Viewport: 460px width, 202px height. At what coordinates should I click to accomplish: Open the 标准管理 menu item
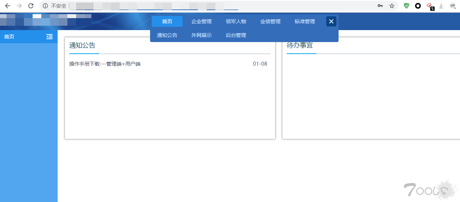[x=305, y=21]
